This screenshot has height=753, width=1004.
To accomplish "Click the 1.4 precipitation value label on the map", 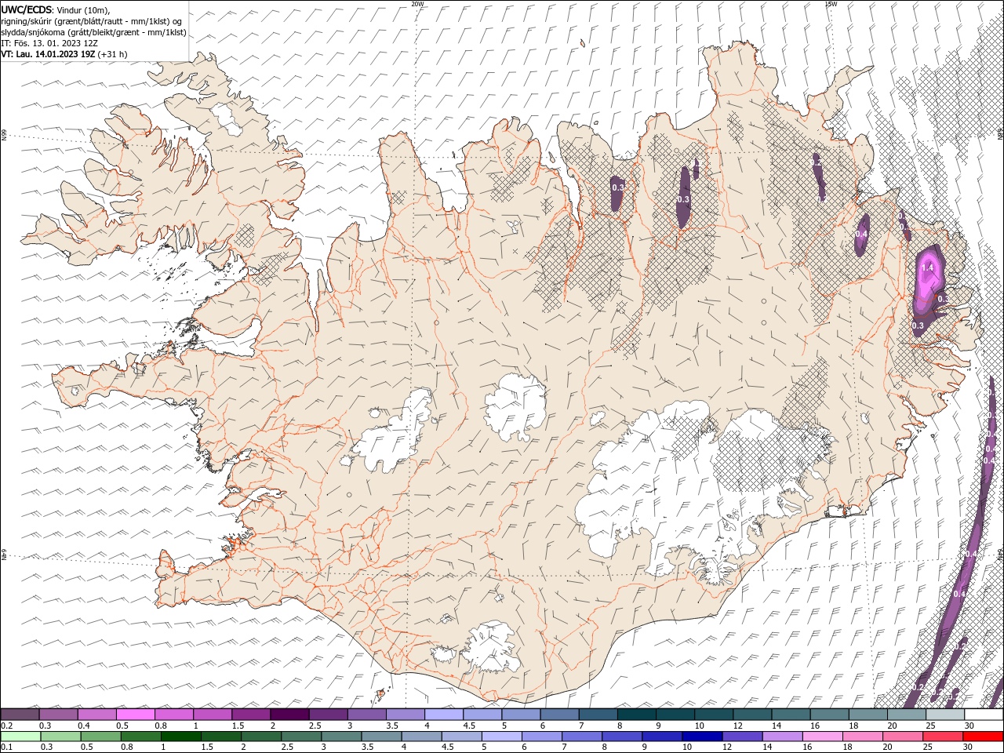I will 927,267.
